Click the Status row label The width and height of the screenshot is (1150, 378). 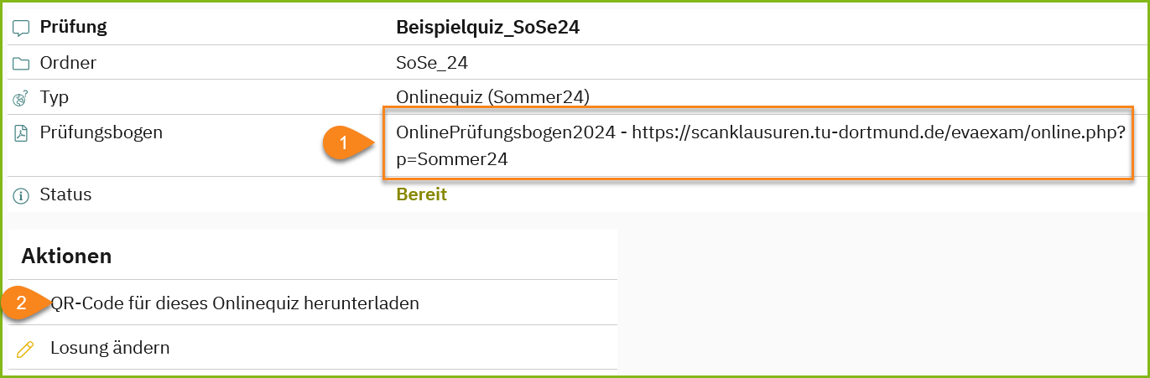point(65,194)
